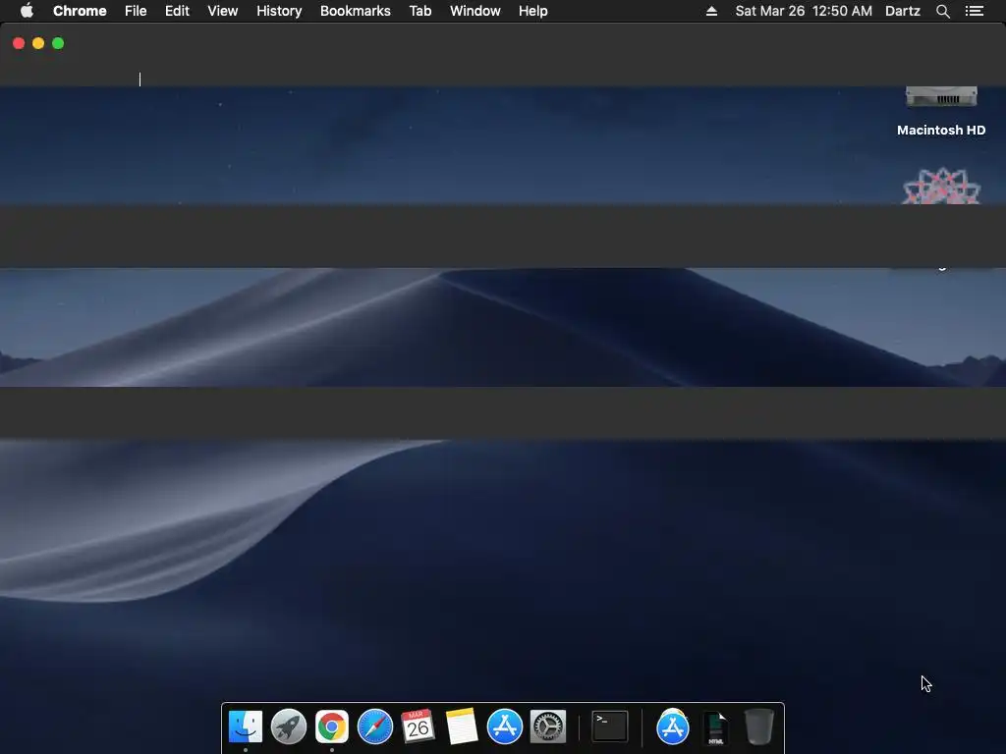Open the Apple menu

point(27,11)
